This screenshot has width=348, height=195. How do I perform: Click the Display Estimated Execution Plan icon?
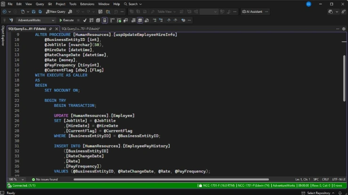(x=91, y=20)
